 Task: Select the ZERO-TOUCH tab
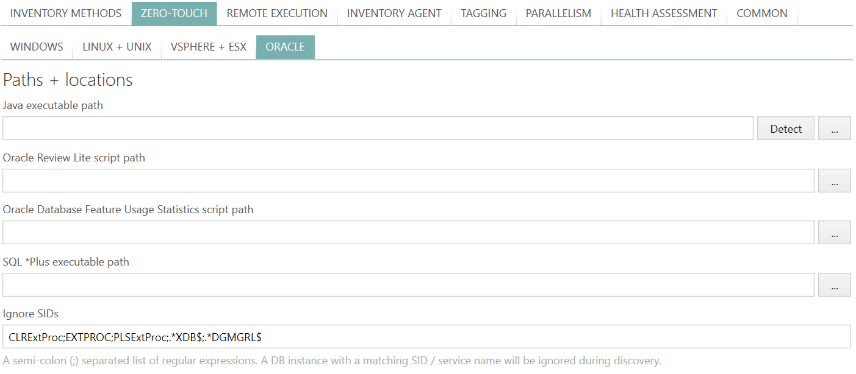174,13
